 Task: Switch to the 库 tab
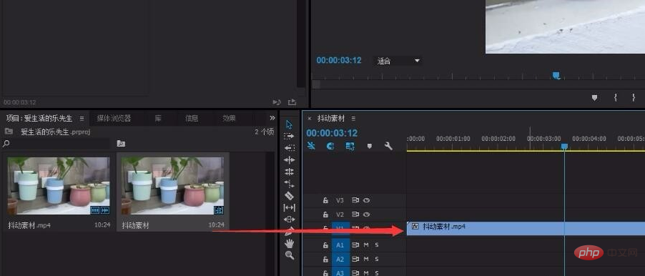[158, 119]
